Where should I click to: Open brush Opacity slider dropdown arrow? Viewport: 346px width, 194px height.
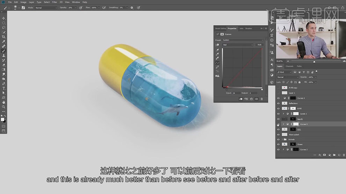75,8
